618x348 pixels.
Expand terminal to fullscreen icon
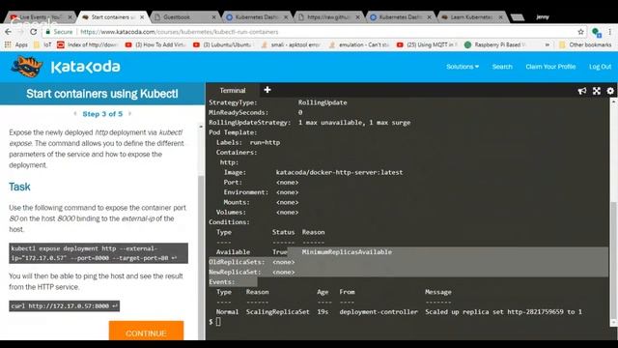597,91
